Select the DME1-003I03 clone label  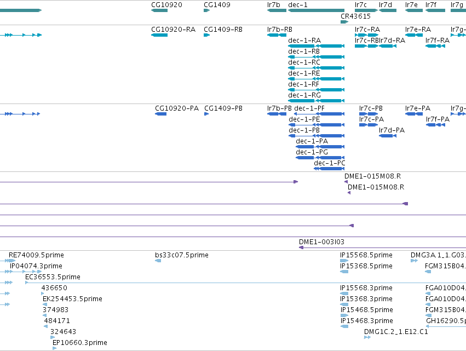(321, 242)
